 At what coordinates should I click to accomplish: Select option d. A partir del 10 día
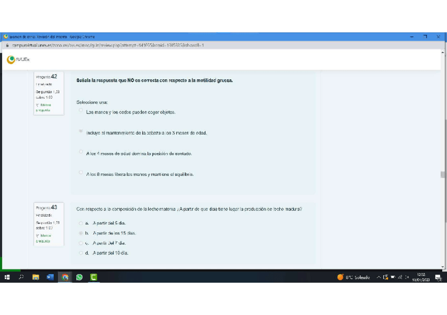point(81,253)
